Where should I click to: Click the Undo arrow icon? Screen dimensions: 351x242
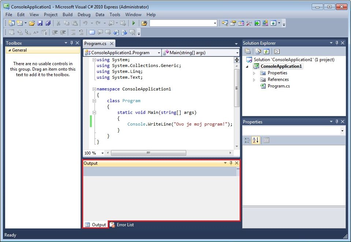[x=85, y=23]
